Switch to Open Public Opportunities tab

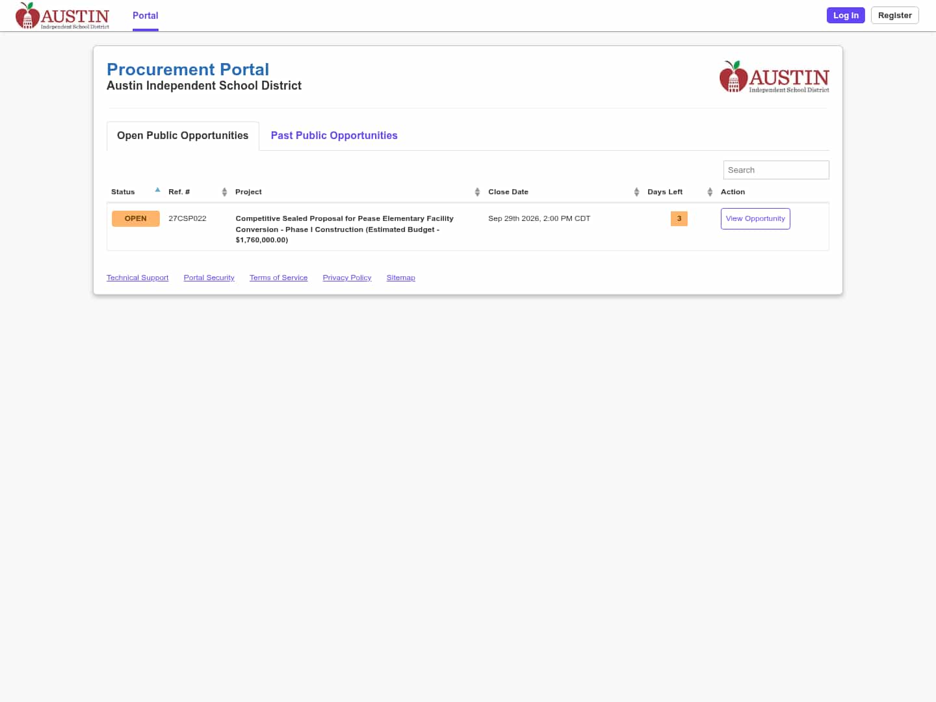[x=183, y=136]
